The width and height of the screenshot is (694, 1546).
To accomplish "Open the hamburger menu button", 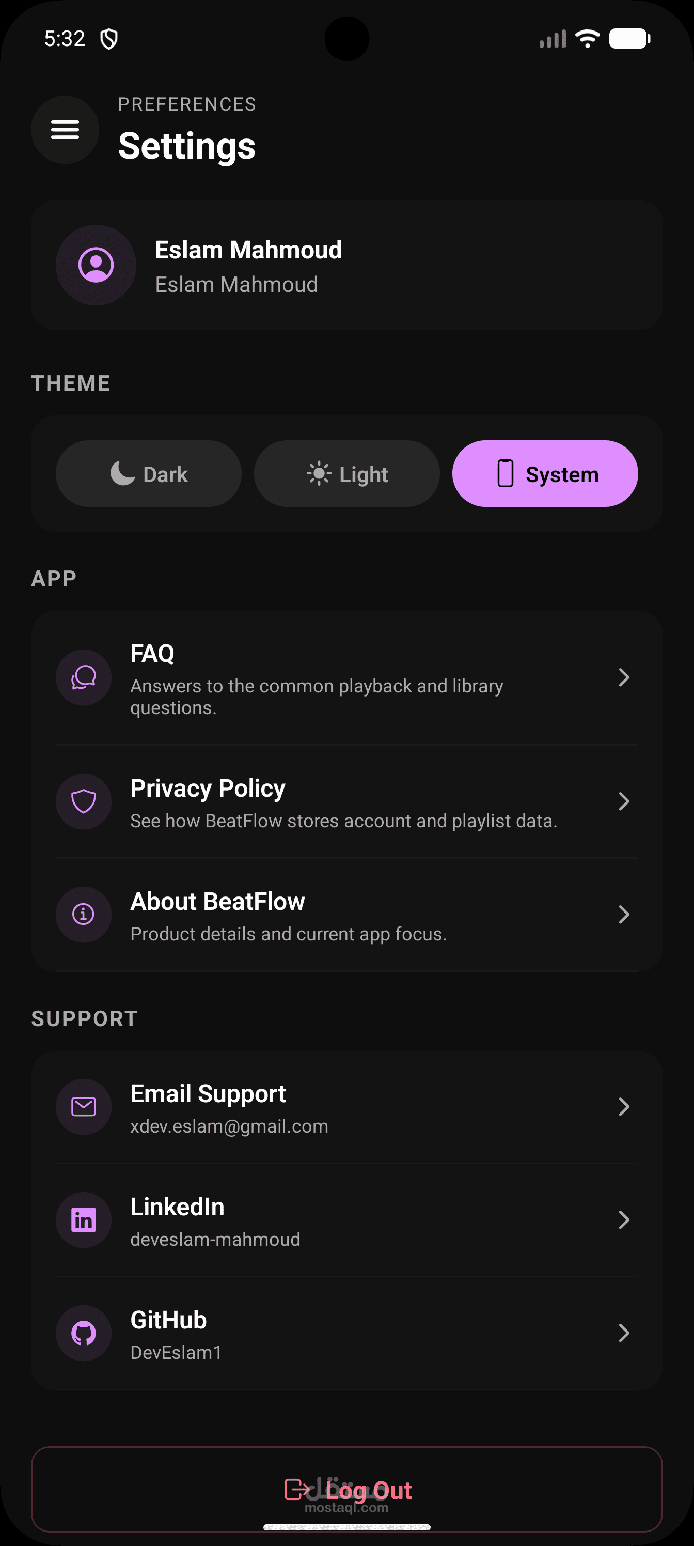I will 65,130.
